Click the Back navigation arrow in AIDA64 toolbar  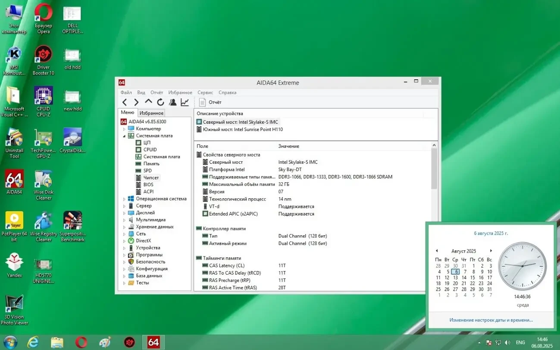125,102
